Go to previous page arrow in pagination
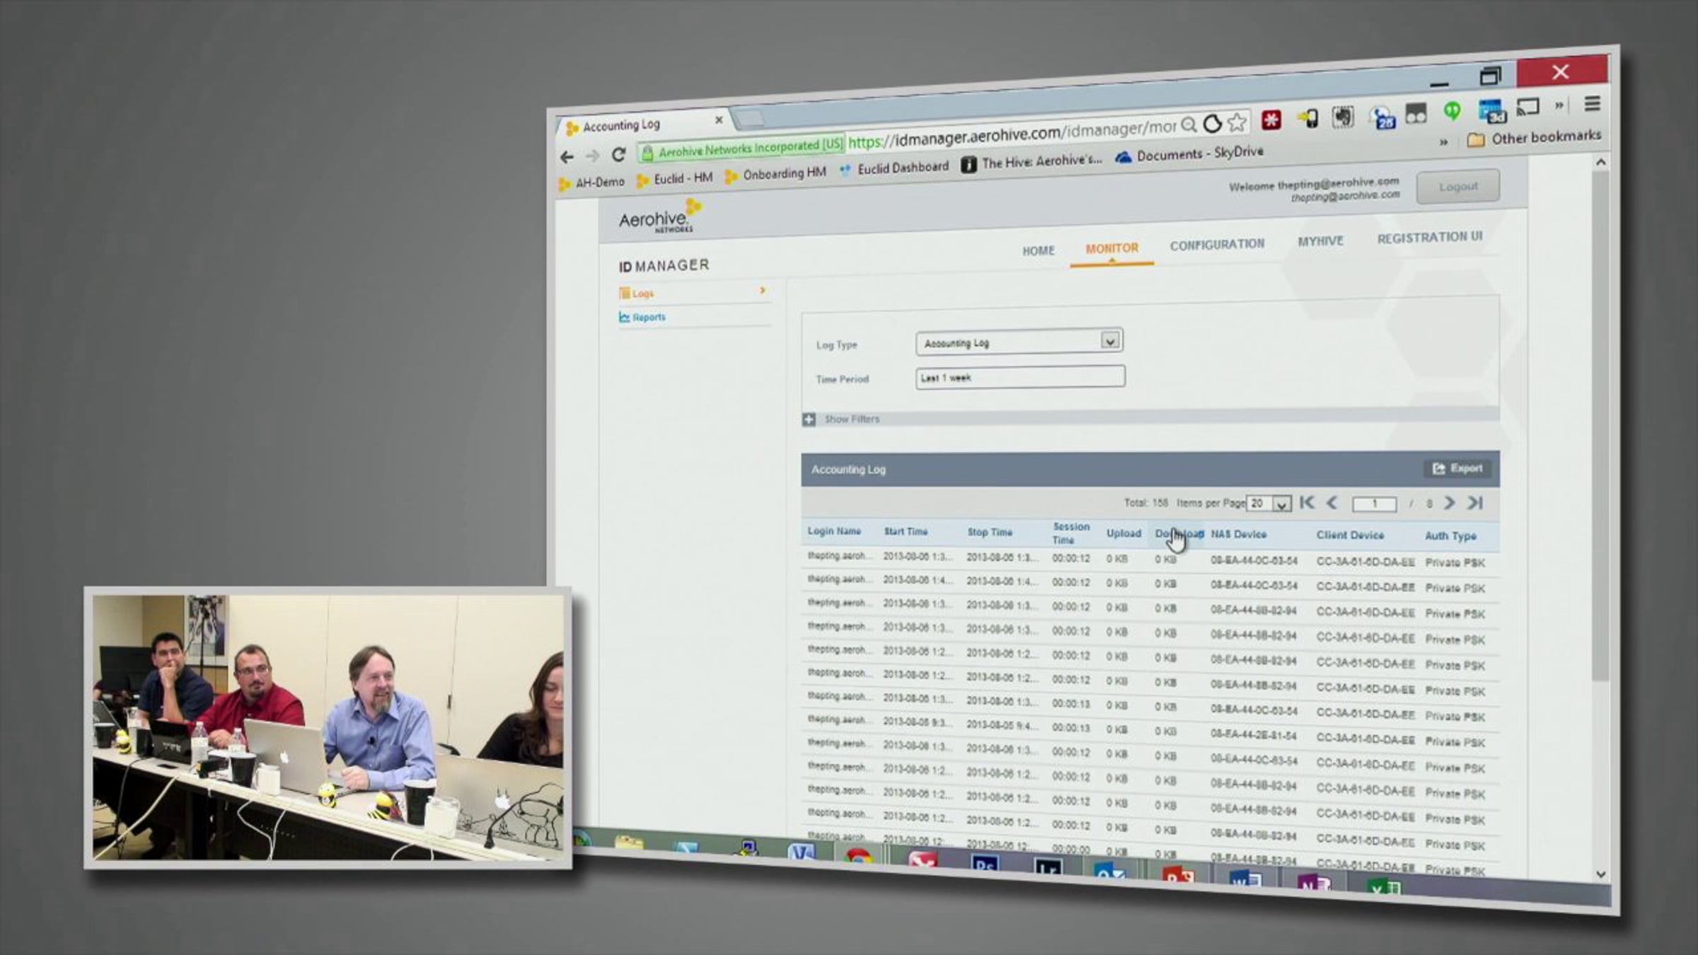The height and width of the screenshot is (955, 1698). (x=1332, y=502)
